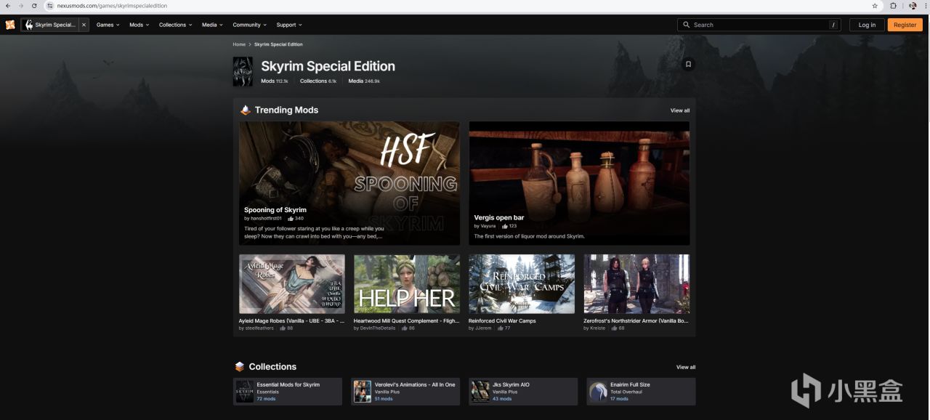The image size is (930, 420).
Task: Open the Media 246.9k stat link
Action: (364, 81)
